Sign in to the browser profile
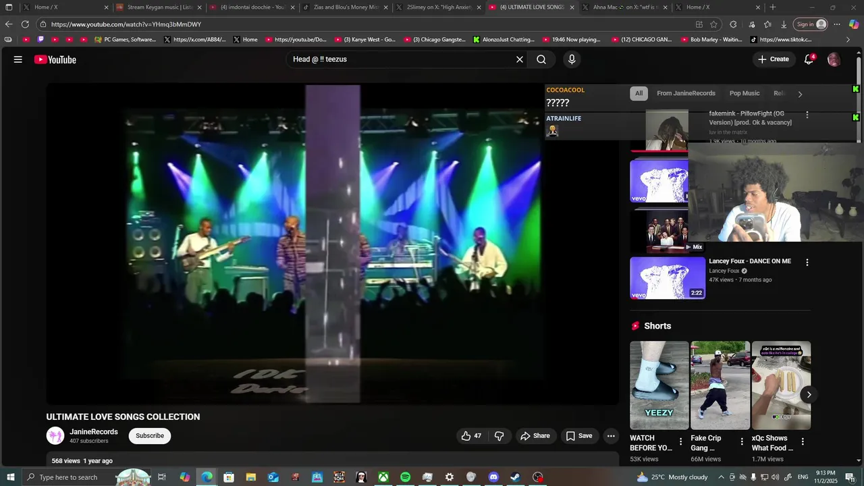Image resolution: width=864 pixels, height=486 pixels. [x=811, y=24]
